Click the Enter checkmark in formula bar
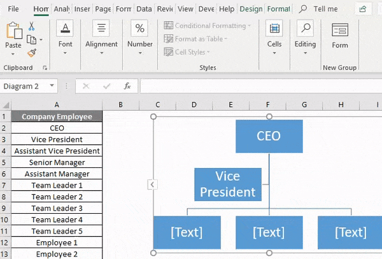 (107, 86)
